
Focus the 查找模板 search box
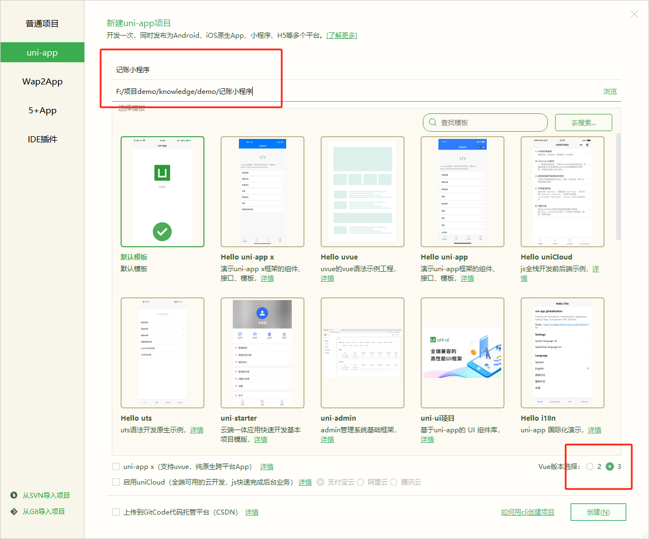coord(485,123)
